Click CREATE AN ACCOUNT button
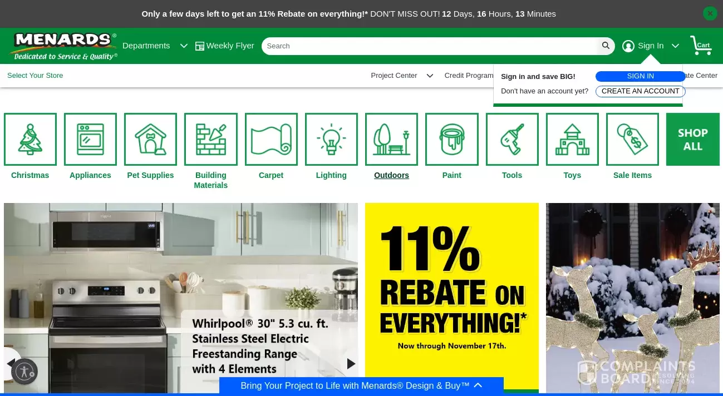Image resolution: width=723 pixels, height=396 pixels. click(x=640, y=91)
